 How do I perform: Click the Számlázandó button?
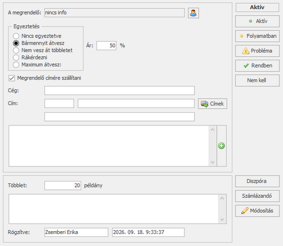[257, 196]
